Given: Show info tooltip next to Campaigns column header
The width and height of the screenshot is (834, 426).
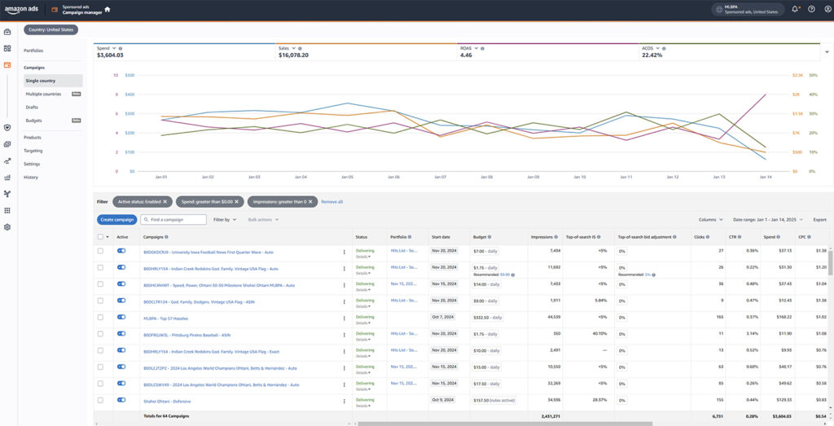Looking at the screenshot, I should (x=166, y=237).
